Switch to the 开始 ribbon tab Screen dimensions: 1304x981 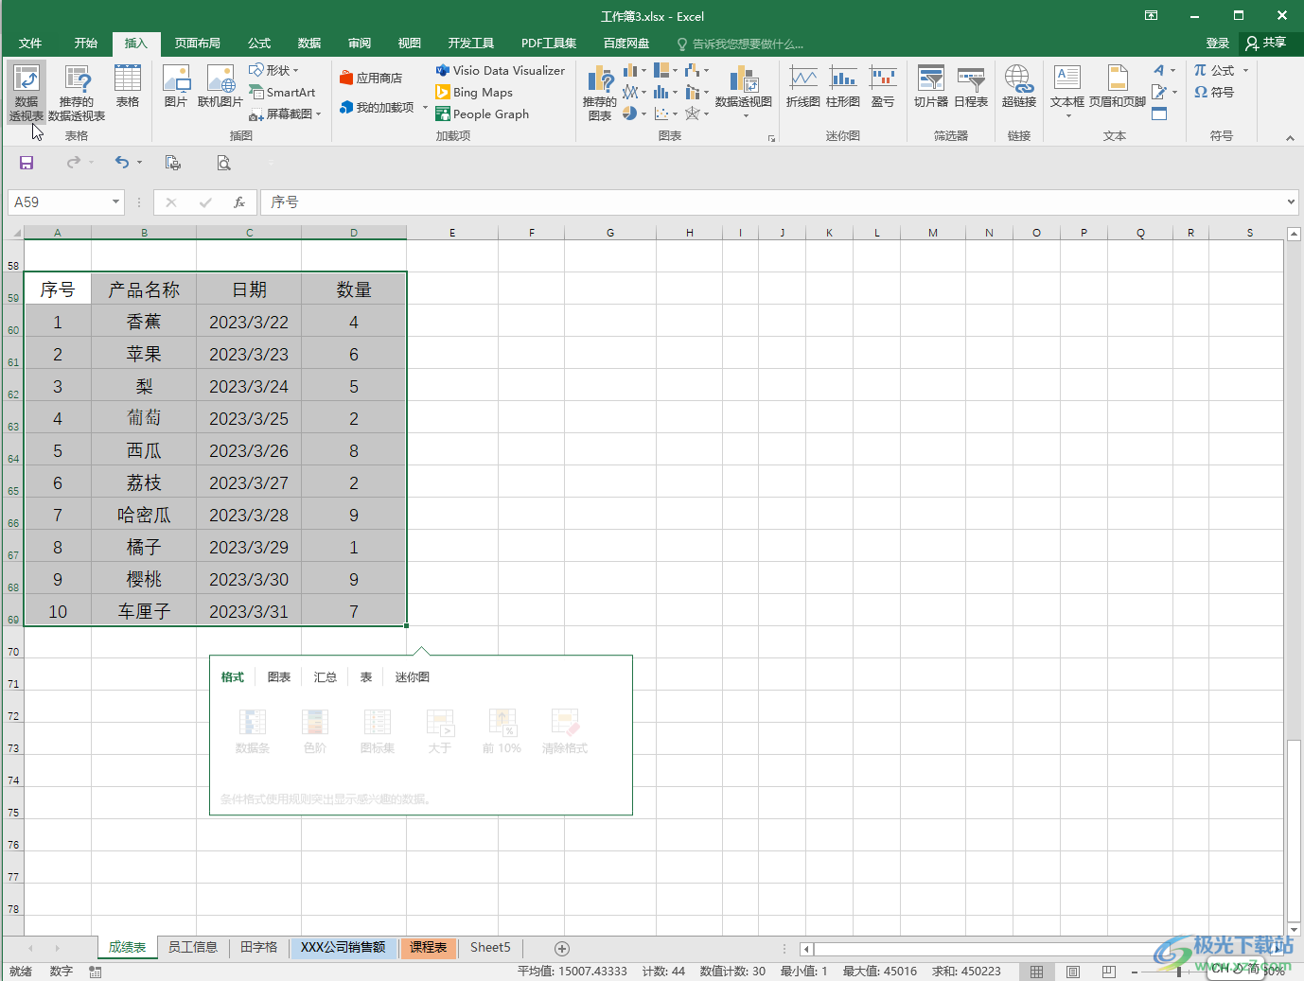(86, 44)
